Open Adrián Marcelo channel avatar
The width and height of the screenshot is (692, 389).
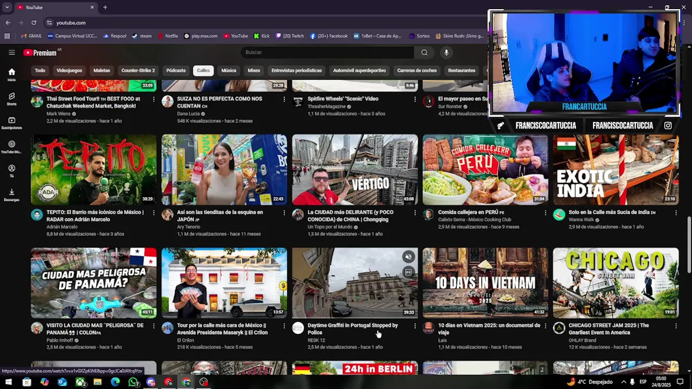pos(37,214)
